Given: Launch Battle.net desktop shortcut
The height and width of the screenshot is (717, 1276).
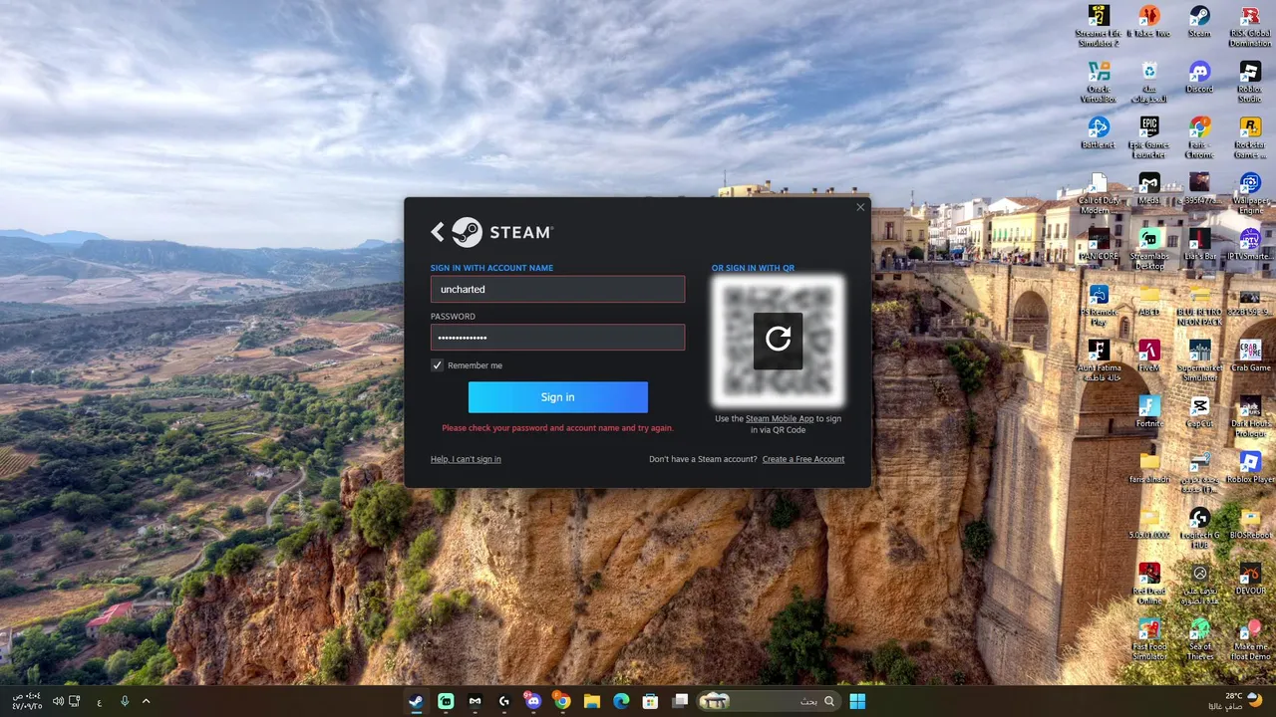Looking at the screenshot, I should point(1099,132).
